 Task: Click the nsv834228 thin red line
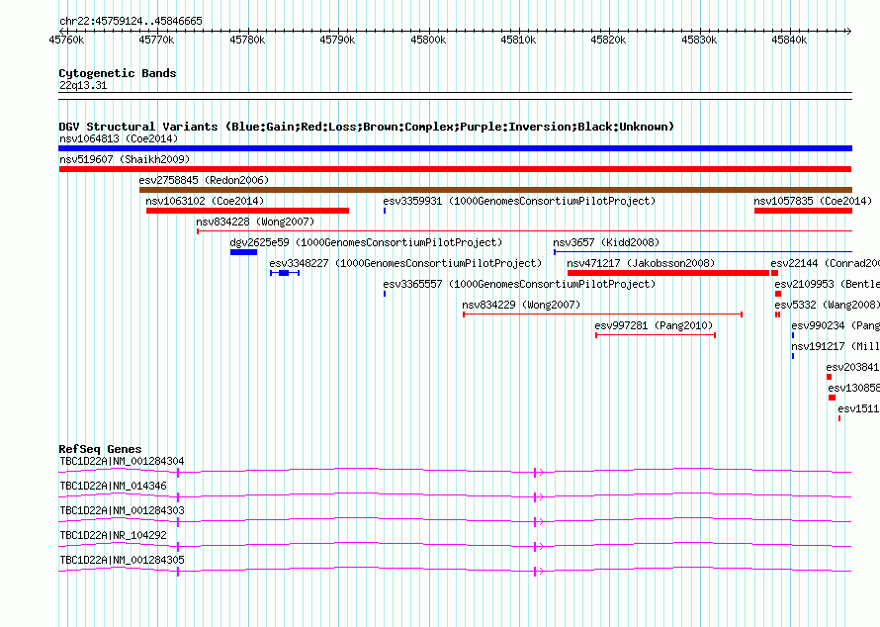524,230
